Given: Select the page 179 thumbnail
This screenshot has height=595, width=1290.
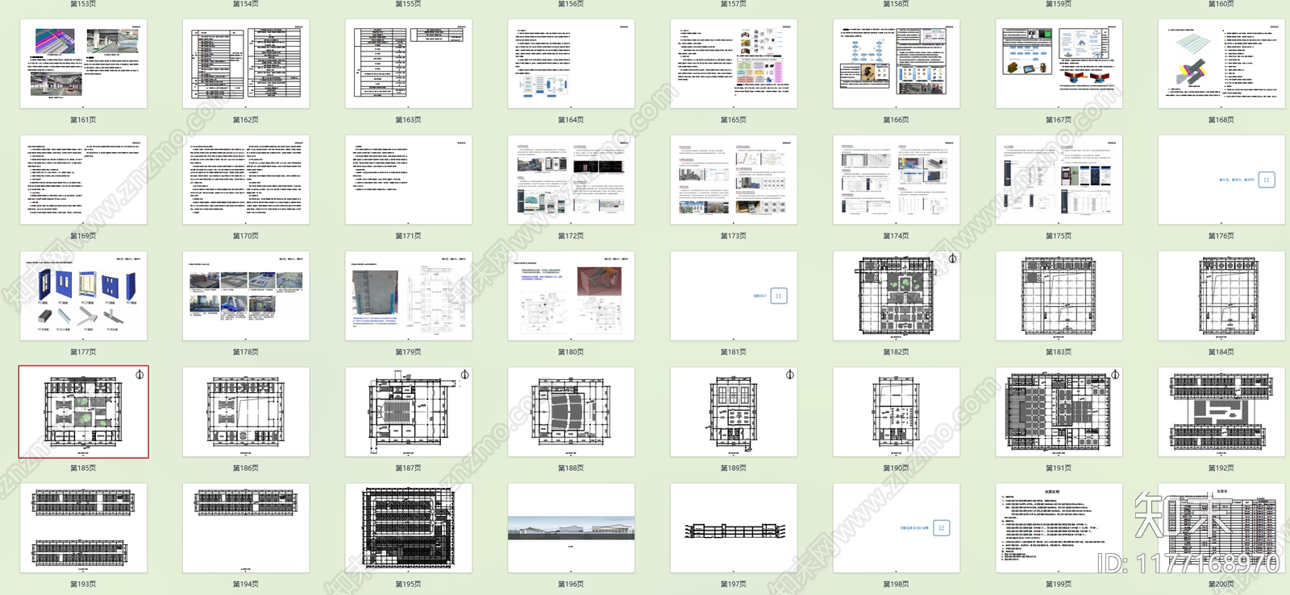Looking at the screenshot, I should (x=409, y=295).
